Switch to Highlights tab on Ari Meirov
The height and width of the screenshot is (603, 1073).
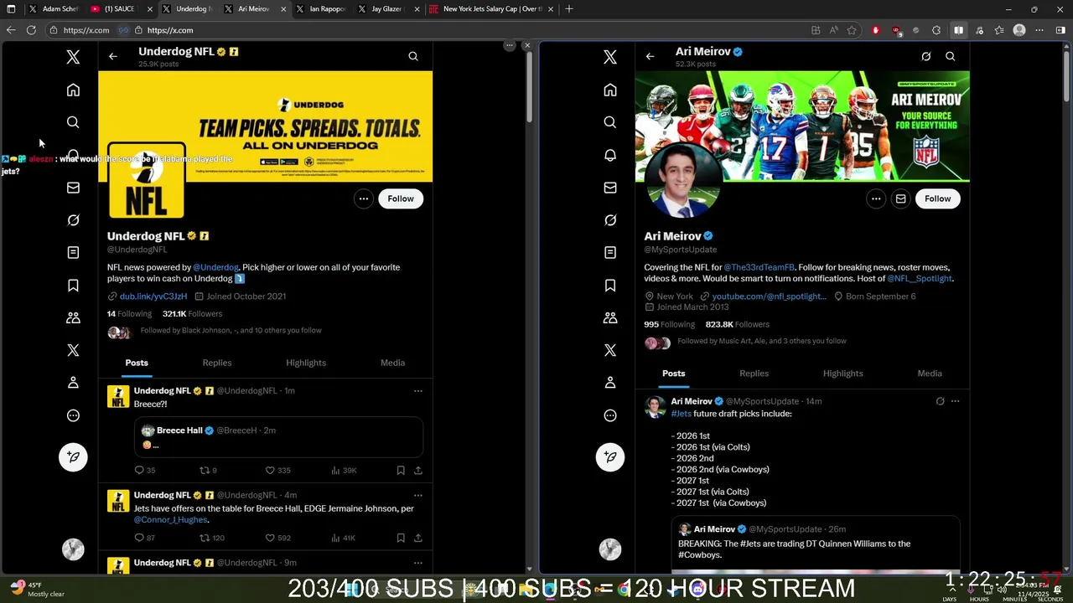click(842, 374)
